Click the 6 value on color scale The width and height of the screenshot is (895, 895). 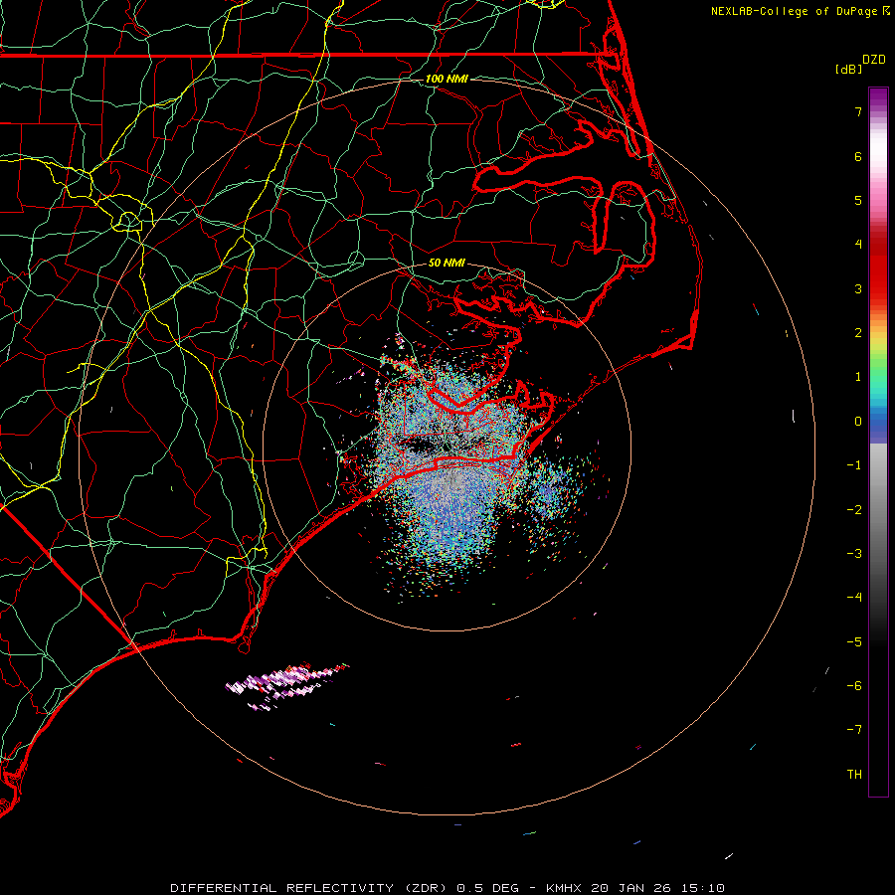point(858,156)
